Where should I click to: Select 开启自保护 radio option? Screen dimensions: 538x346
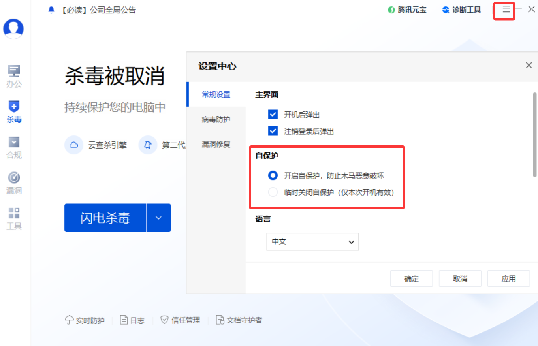tap(273, 175)
